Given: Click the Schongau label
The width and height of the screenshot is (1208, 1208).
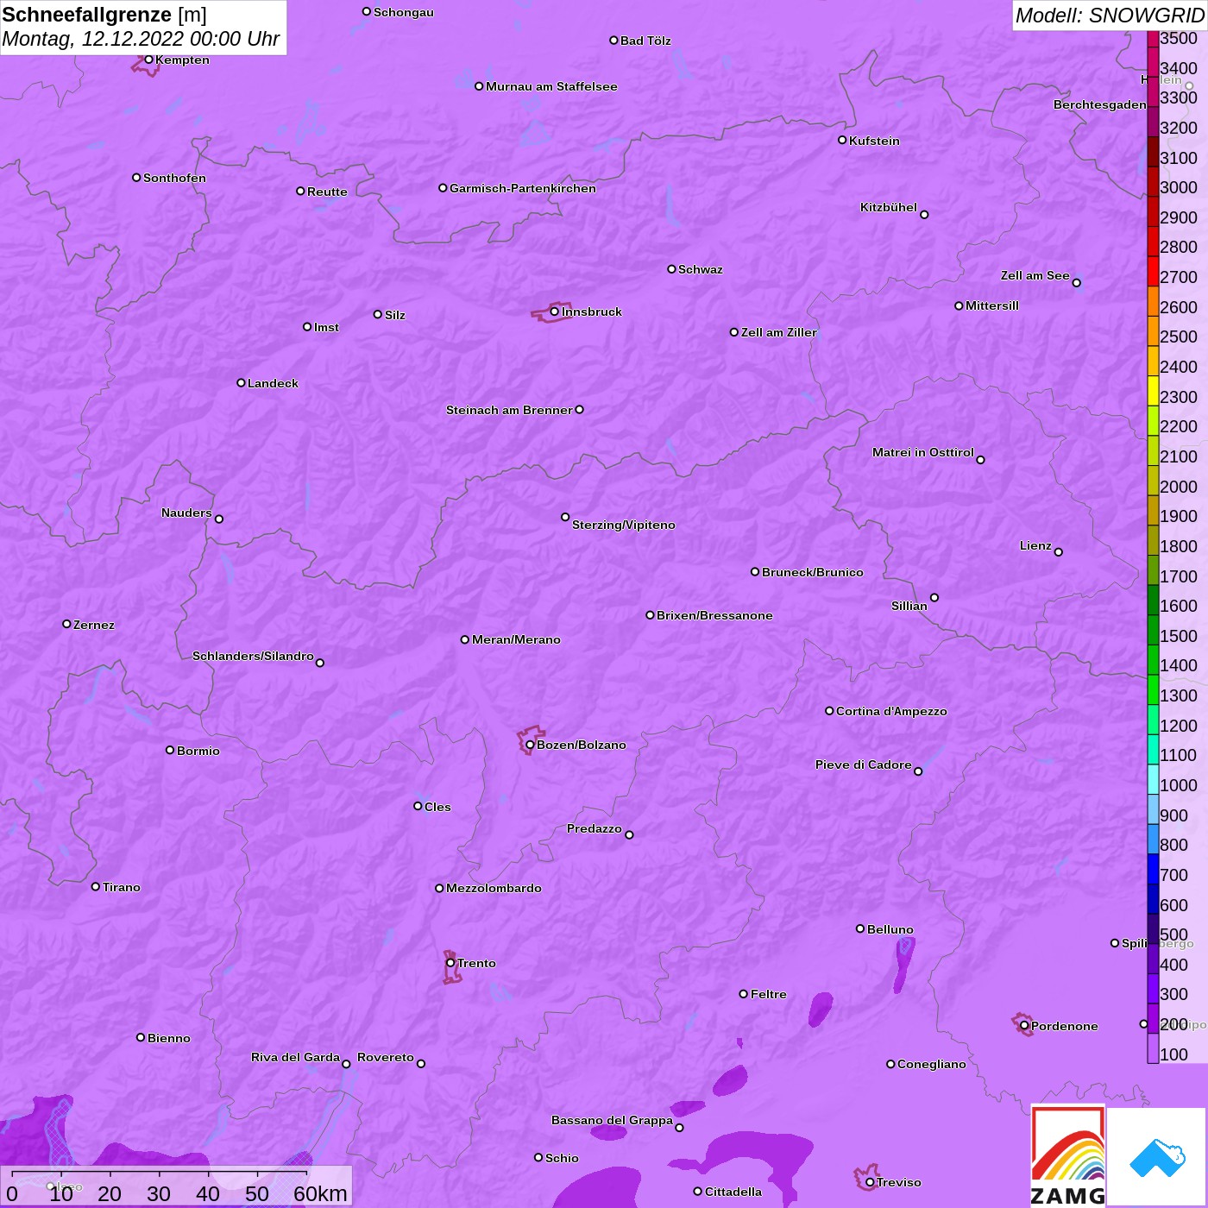Looking at the screenshot, I should click(x=404, y=12).
